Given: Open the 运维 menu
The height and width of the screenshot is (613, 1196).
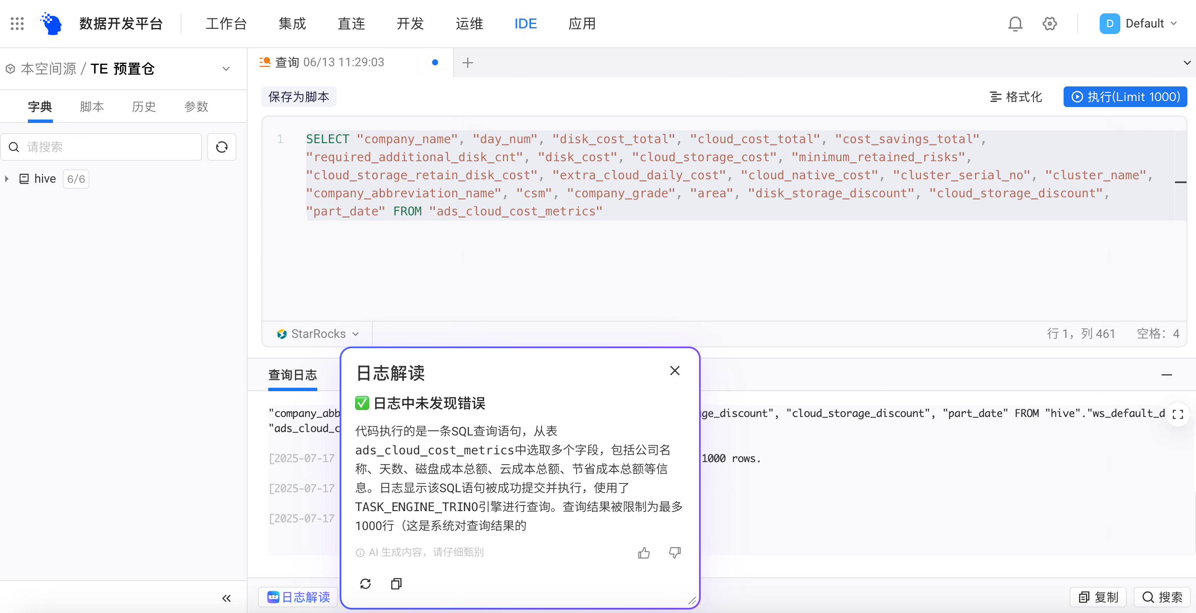Looking at the screenshot, I should pyautogui.click(x=469, y=24).
